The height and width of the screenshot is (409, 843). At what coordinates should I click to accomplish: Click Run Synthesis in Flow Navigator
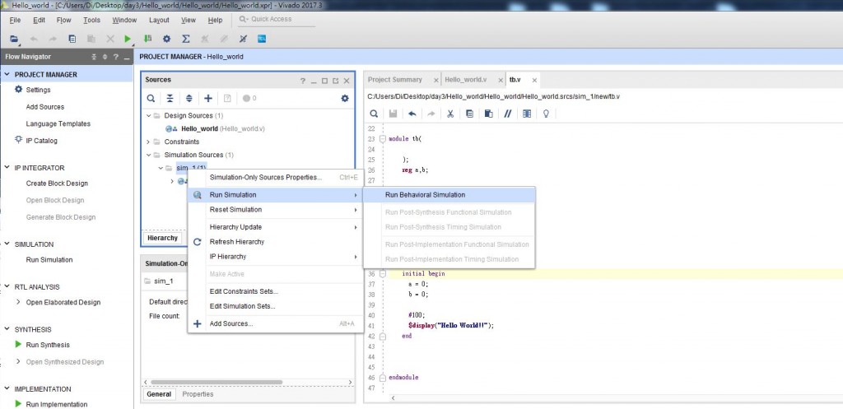48,345
